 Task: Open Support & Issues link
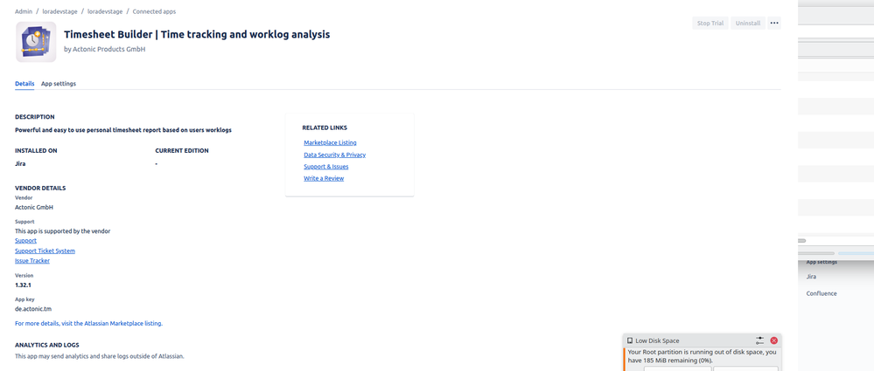326,167
